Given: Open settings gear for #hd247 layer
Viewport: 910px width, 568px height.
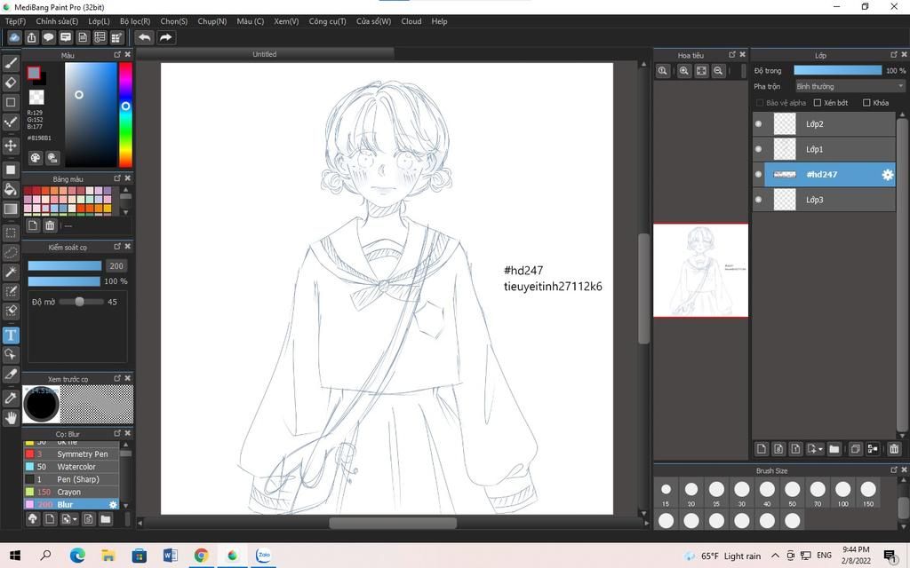Looking at the screenshot, I should click(x=888, y=175).
